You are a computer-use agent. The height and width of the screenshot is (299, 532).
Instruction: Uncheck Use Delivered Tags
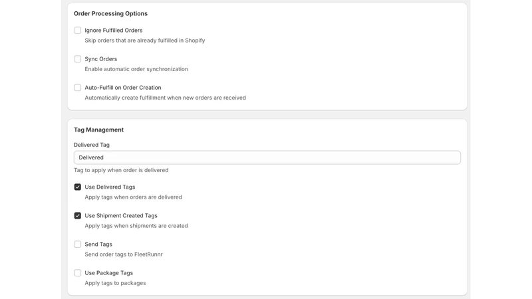click(x=78, y=187)
